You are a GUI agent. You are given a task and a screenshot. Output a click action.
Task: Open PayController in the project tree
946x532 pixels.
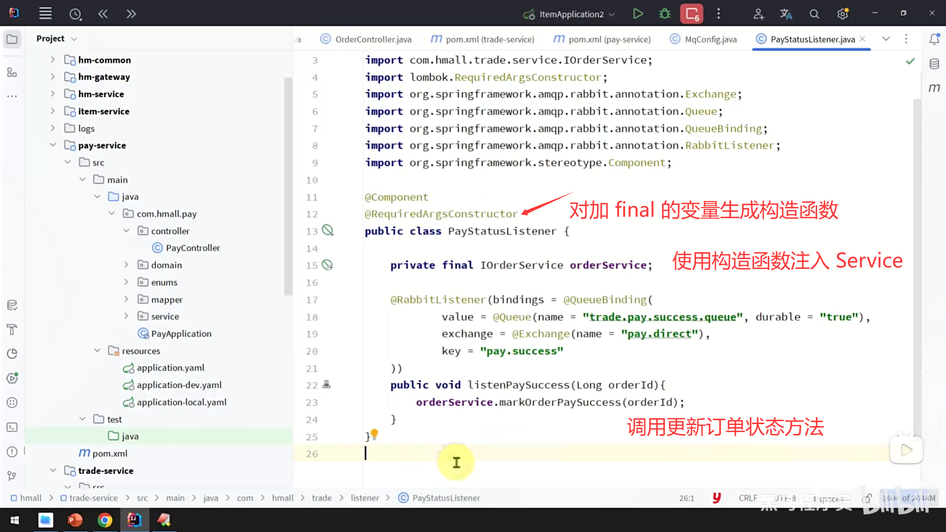tap(193, 248)
